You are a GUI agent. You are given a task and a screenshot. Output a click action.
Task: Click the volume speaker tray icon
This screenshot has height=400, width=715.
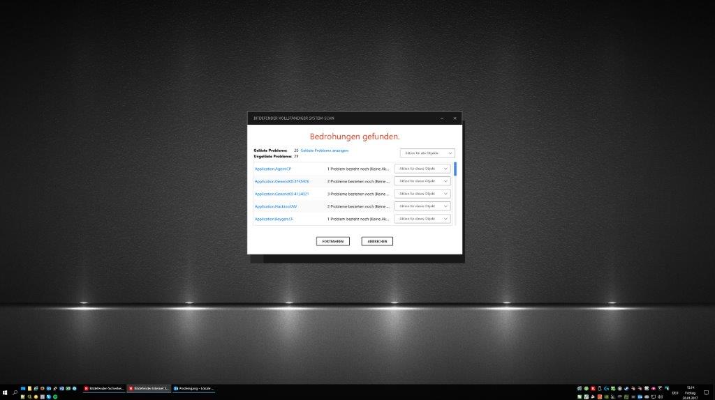[x=661, y=397]
